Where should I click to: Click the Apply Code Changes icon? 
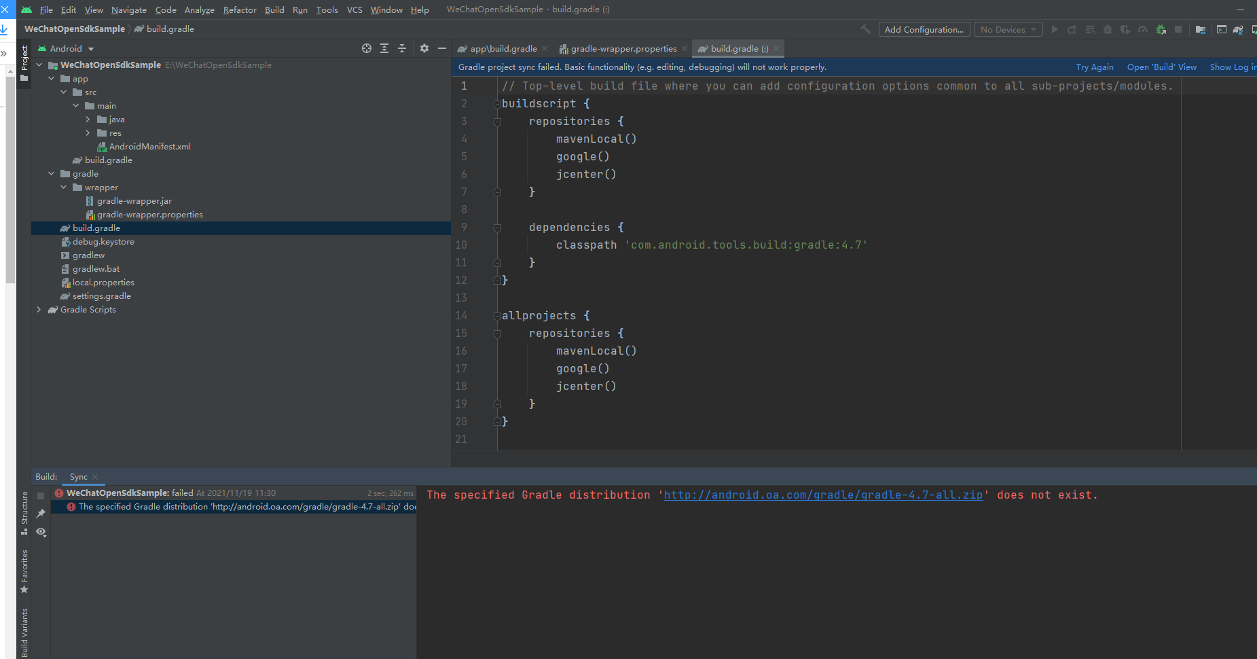[x=1090, y=29]
